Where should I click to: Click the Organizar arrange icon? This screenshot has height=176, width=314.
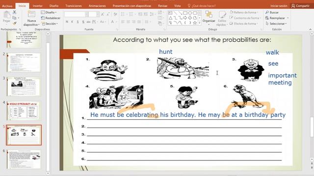coord(209,14)
